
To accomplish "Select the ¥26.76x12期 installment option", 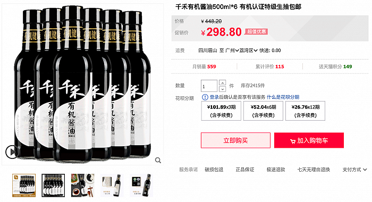I will (306, 111).
